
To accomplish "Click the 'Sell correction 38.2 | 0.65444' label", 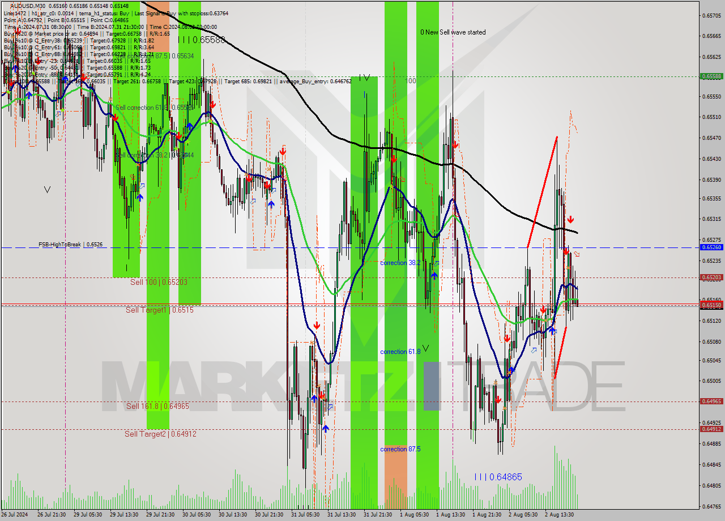I will pyautogui.click(x=155, y=155).
